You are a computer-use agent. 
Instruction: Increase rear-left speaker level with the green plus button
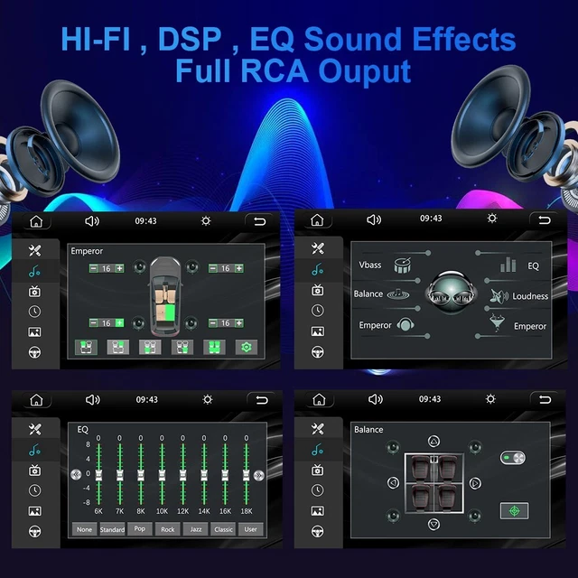tap(119, 323)
